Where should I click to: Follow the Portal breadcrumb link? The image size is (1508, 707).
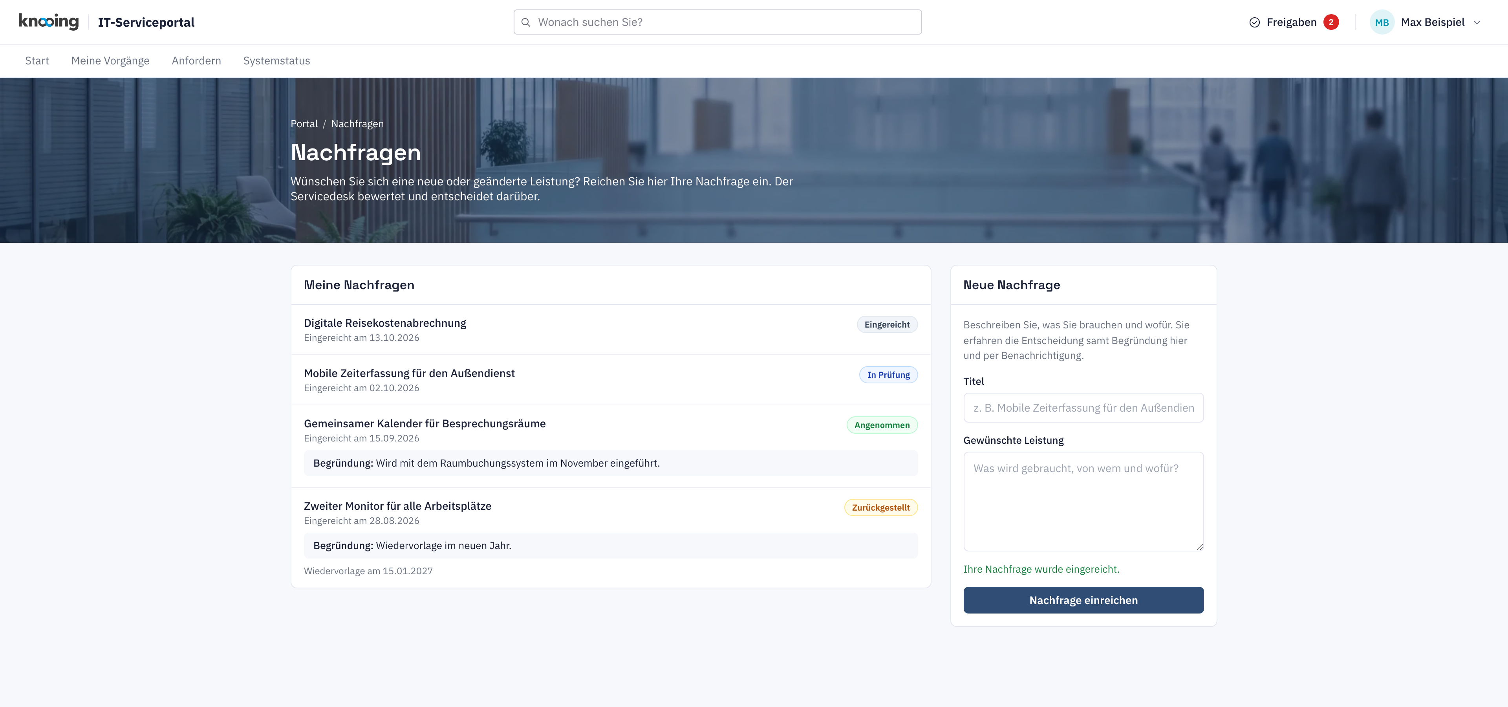[x=304, y=123]
